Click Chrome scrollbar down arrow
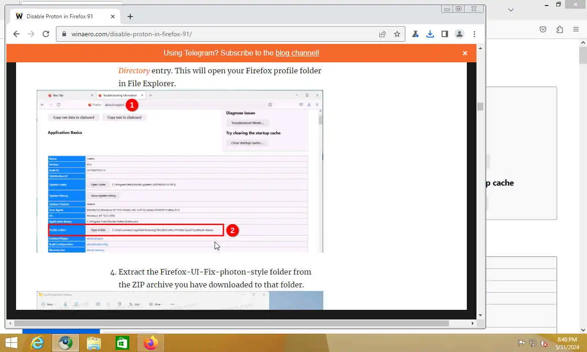Screen dimensions: 587x352 coord(480,315)
